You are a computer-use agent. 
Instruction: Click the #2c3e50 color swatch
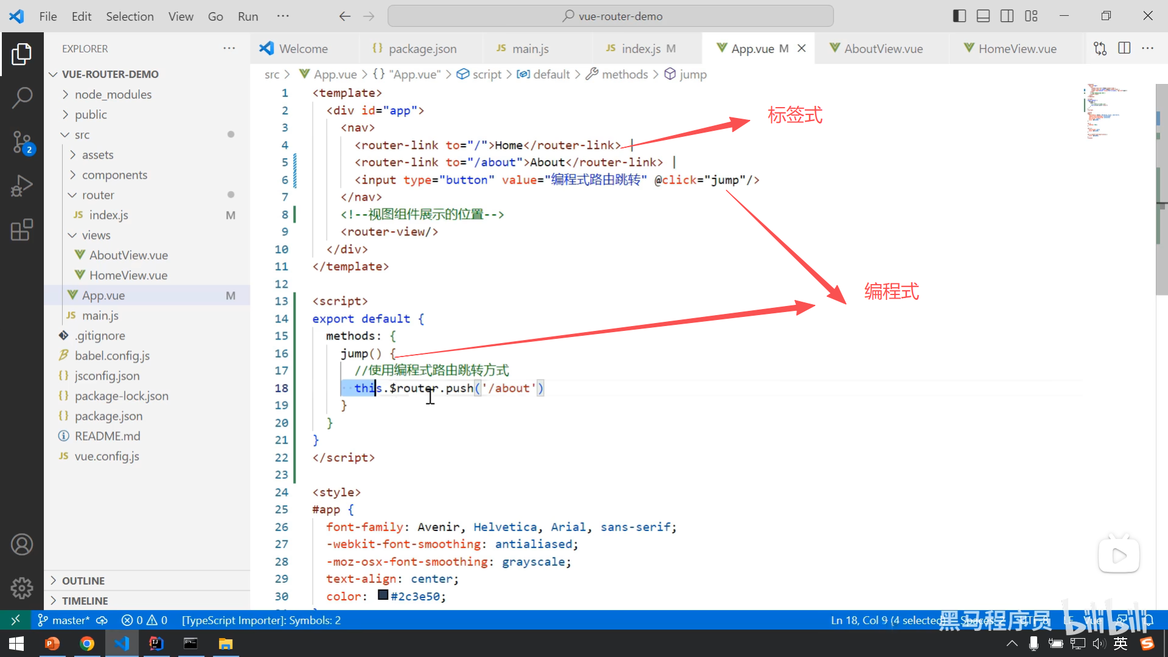pyautogui.click(x=383, y=595)
